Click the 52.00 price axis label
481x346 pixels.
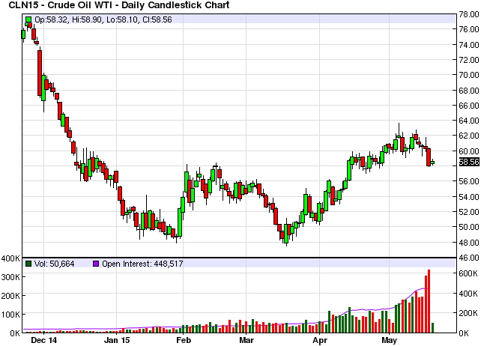click(469, 212)
